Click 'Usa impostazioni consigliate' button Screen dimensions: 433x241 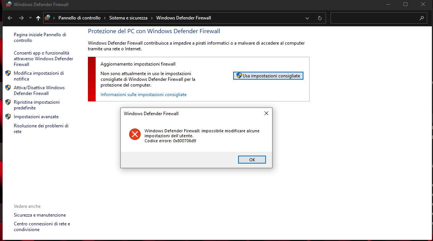point(268,76)
